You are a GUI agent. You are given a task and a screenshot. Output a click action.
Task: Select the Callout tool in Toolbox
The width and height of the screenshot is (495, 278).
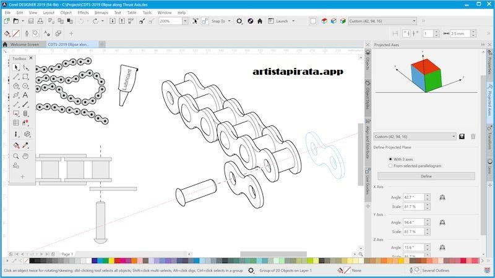pos(16,114)
